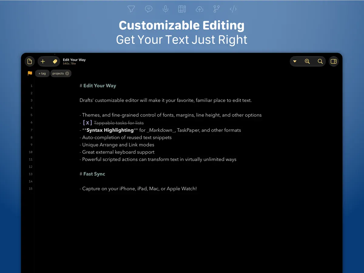Click the italic '_Markdown_' text
This screenshot has height=273, width=364.
[161, 130]
